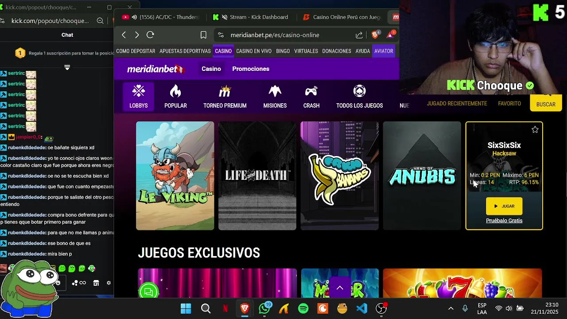567x319 pixels.
Task: Open the Windows Start menu
Action: pyautogui.click(x=186, y=308)
